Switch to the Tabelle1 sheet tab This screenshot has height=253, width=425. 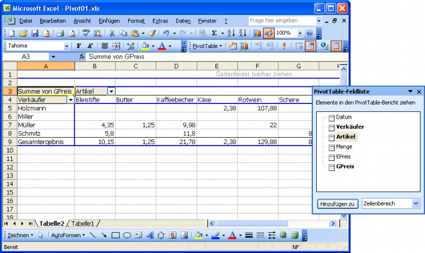(x=83, y=224)
